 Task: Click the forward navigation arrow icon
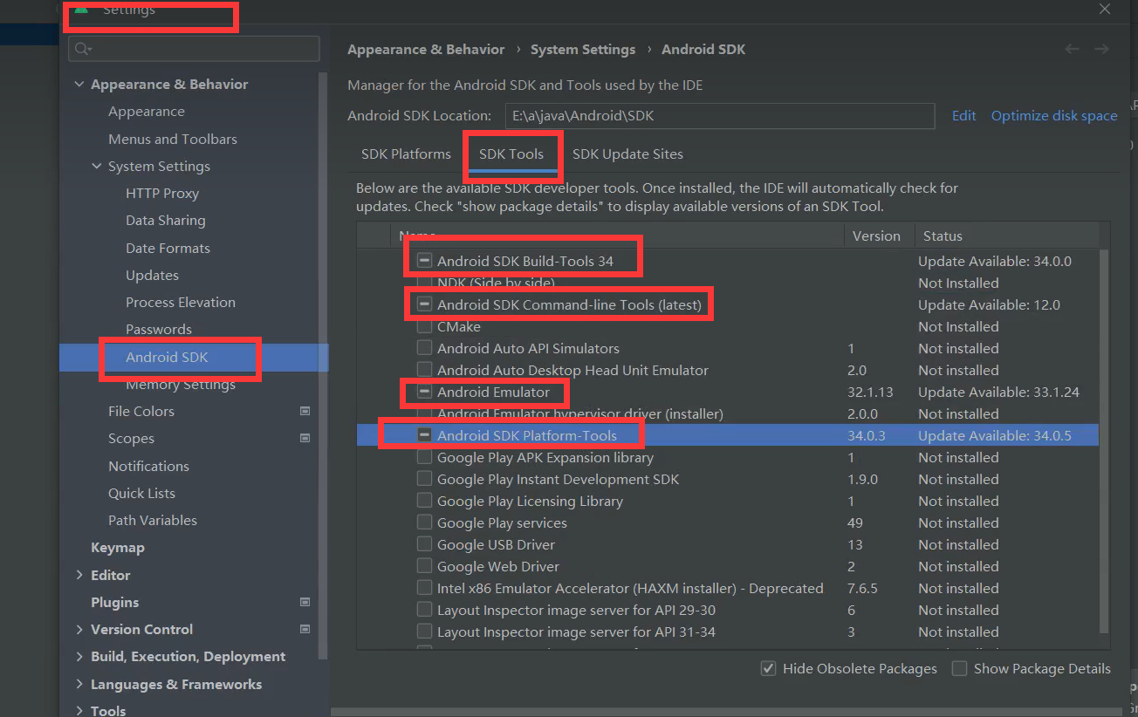tap(1102, 50)
